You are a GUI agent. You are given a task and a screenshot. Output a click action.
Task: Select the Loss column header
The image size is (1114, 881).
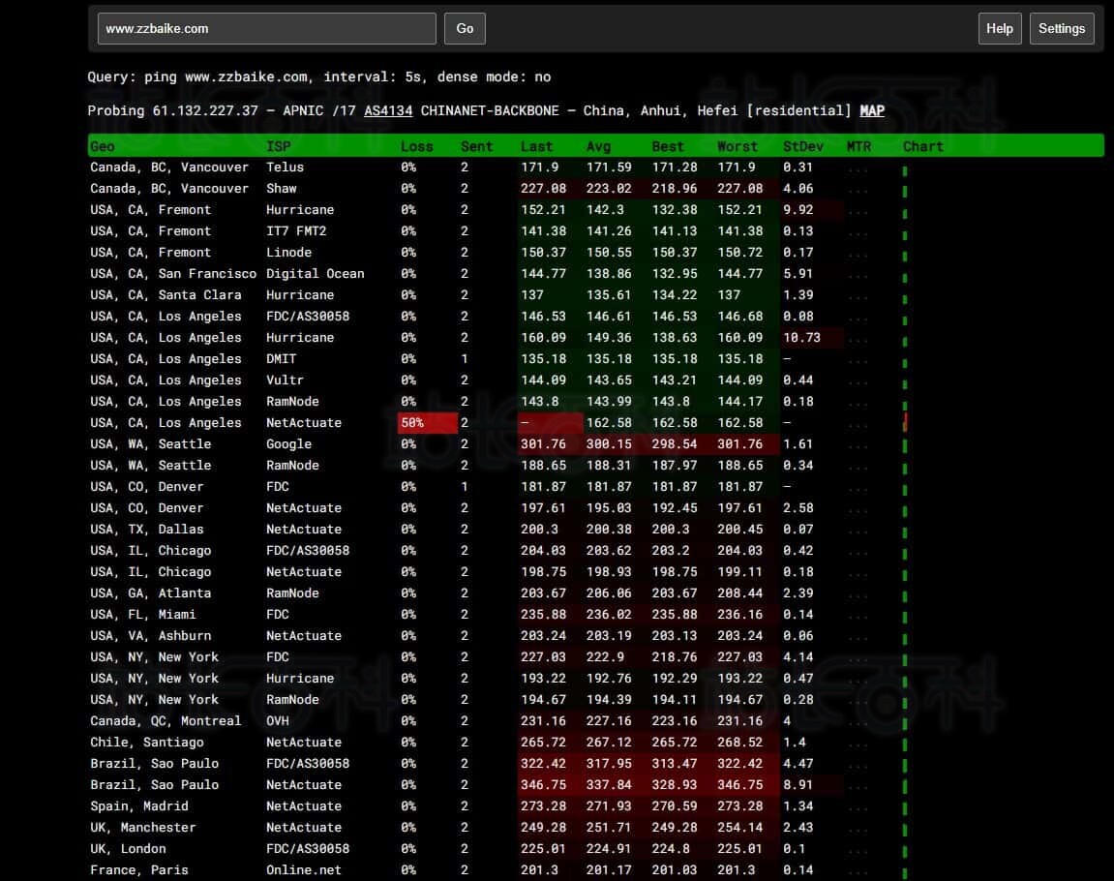[416, 147]
